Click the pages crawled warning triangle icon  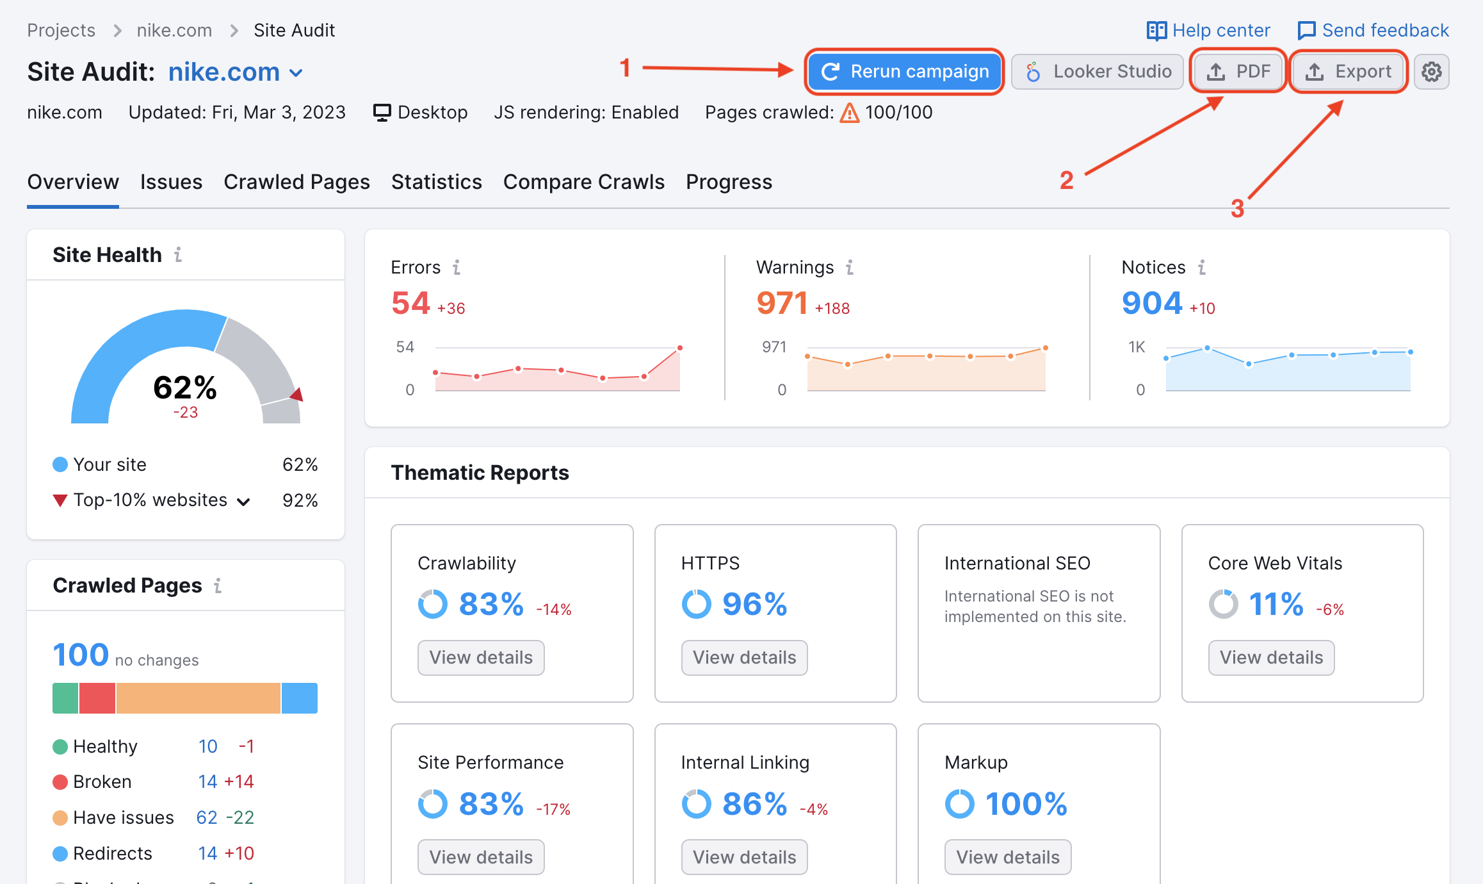click(849, 113)
